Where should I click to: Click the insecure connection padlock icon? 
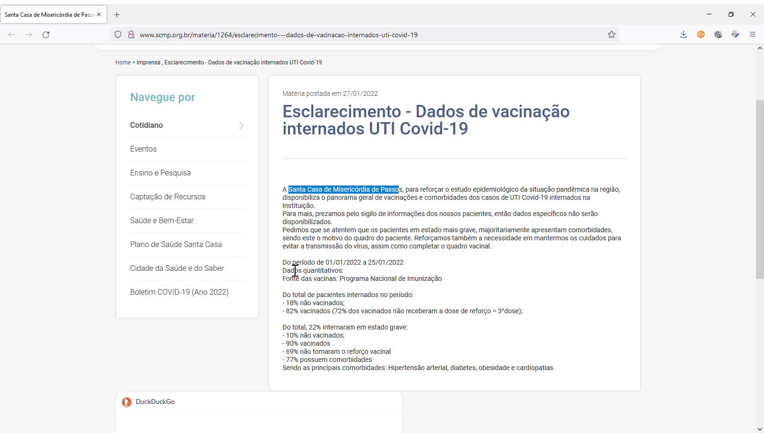(x=131, y=34)
